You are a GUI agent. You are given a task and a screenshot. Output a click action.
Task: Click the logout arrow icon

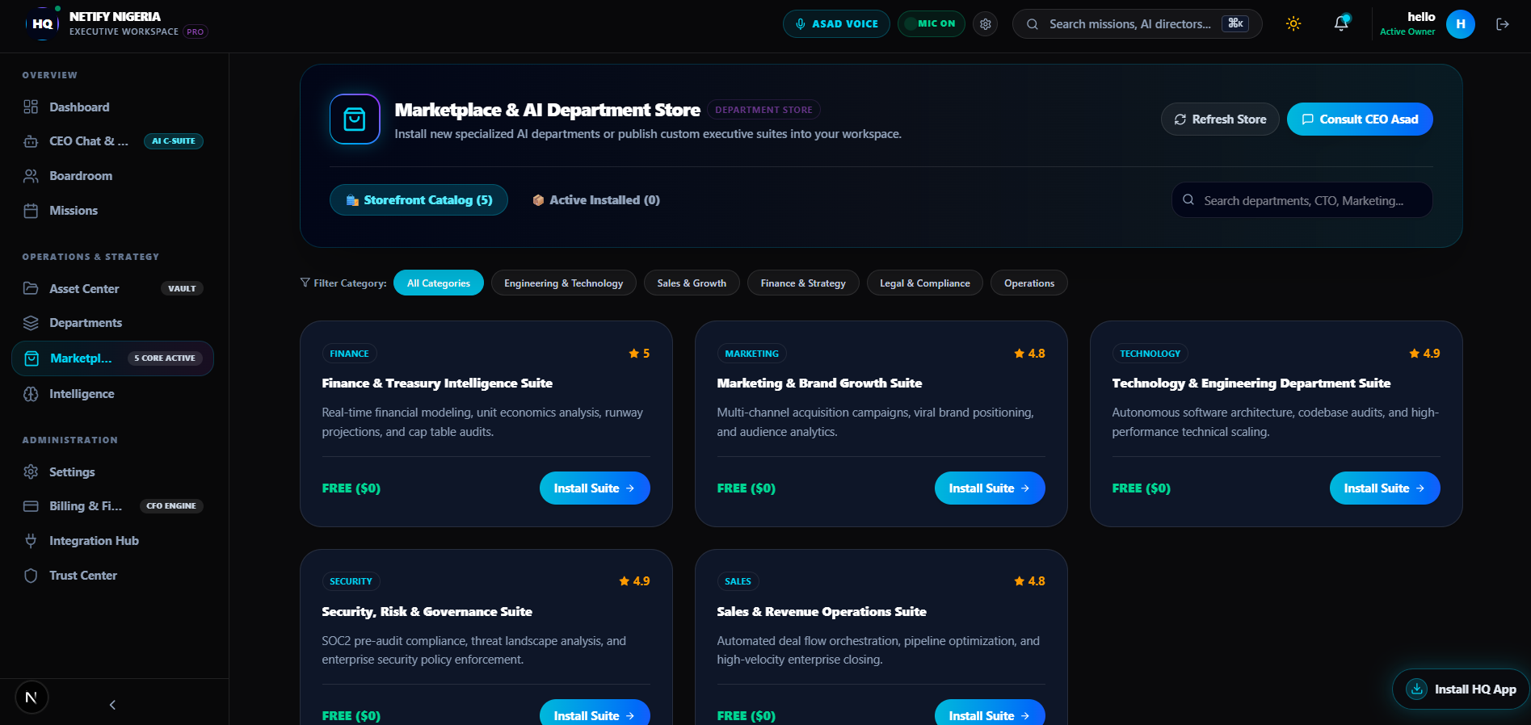pos(1503,24)
